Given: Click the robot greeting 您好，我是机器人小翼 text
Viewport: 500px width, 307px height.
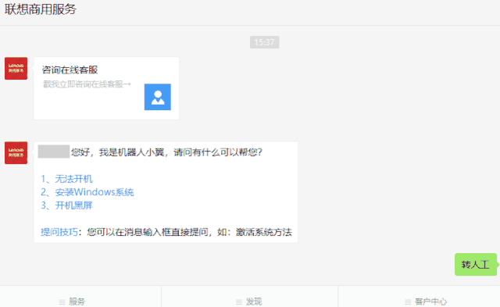Looking at the screenshot, I should coord(117,152).
